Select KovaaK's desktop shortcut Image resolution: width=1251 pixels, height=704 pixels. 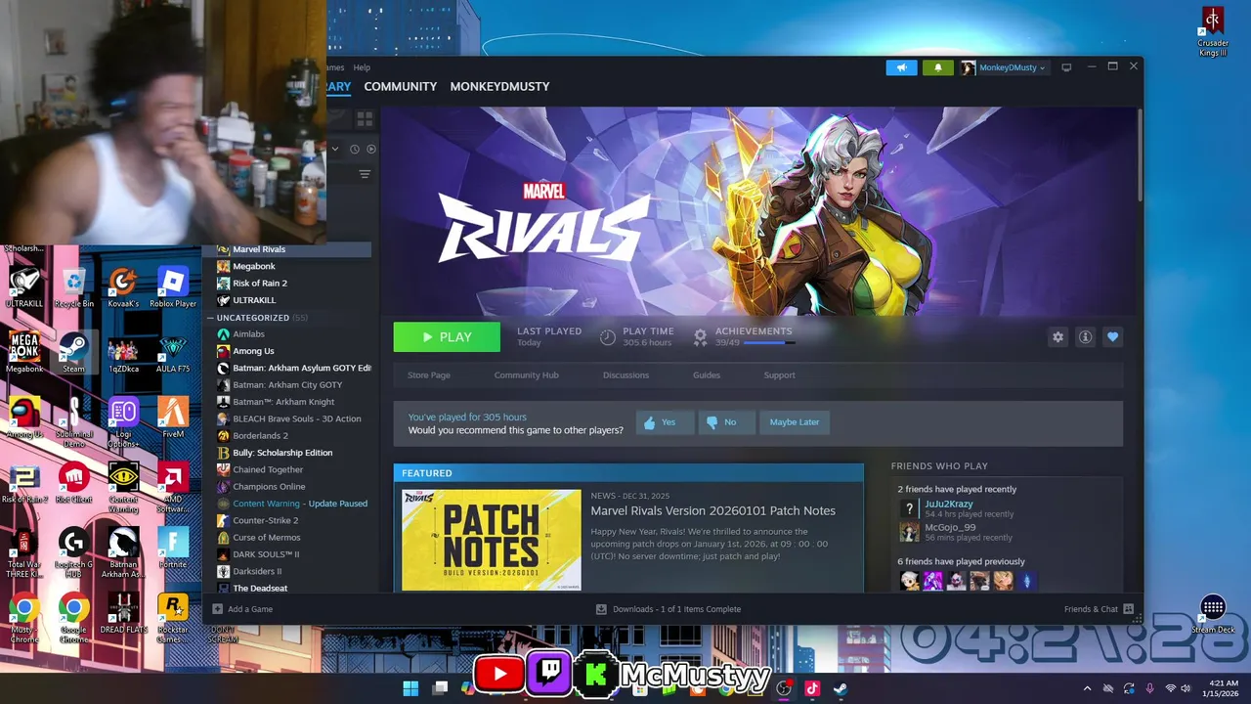click(x=123, y=288)
